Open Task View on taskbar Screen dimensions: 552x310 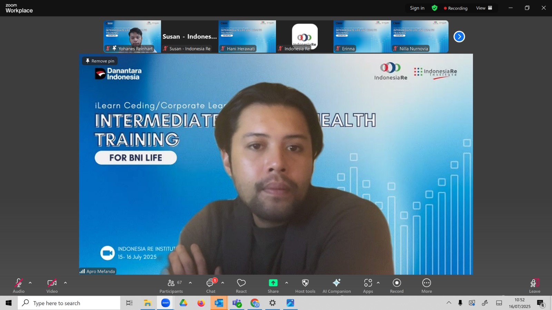pos(129,303)
